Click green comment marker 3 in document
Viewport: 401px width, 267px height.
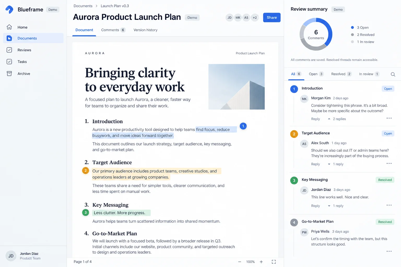coord(85,213)
